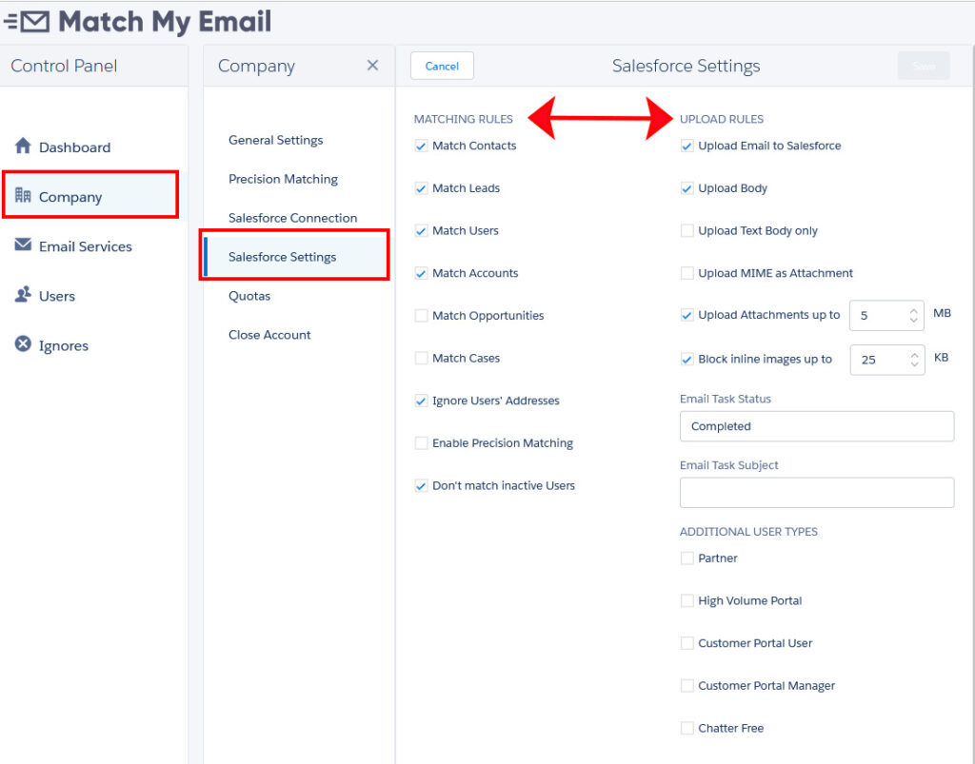Enable High Volume Portal user type
Image resolution: width=975 pixels, height=764 pixels.
[687, 600]
